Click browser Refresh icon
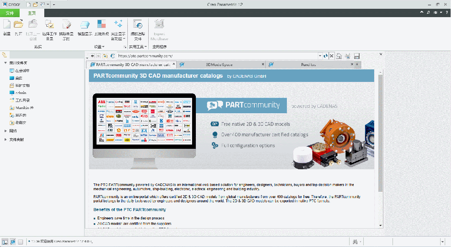This screenshot has height=247, width=451. pos(325,56)
